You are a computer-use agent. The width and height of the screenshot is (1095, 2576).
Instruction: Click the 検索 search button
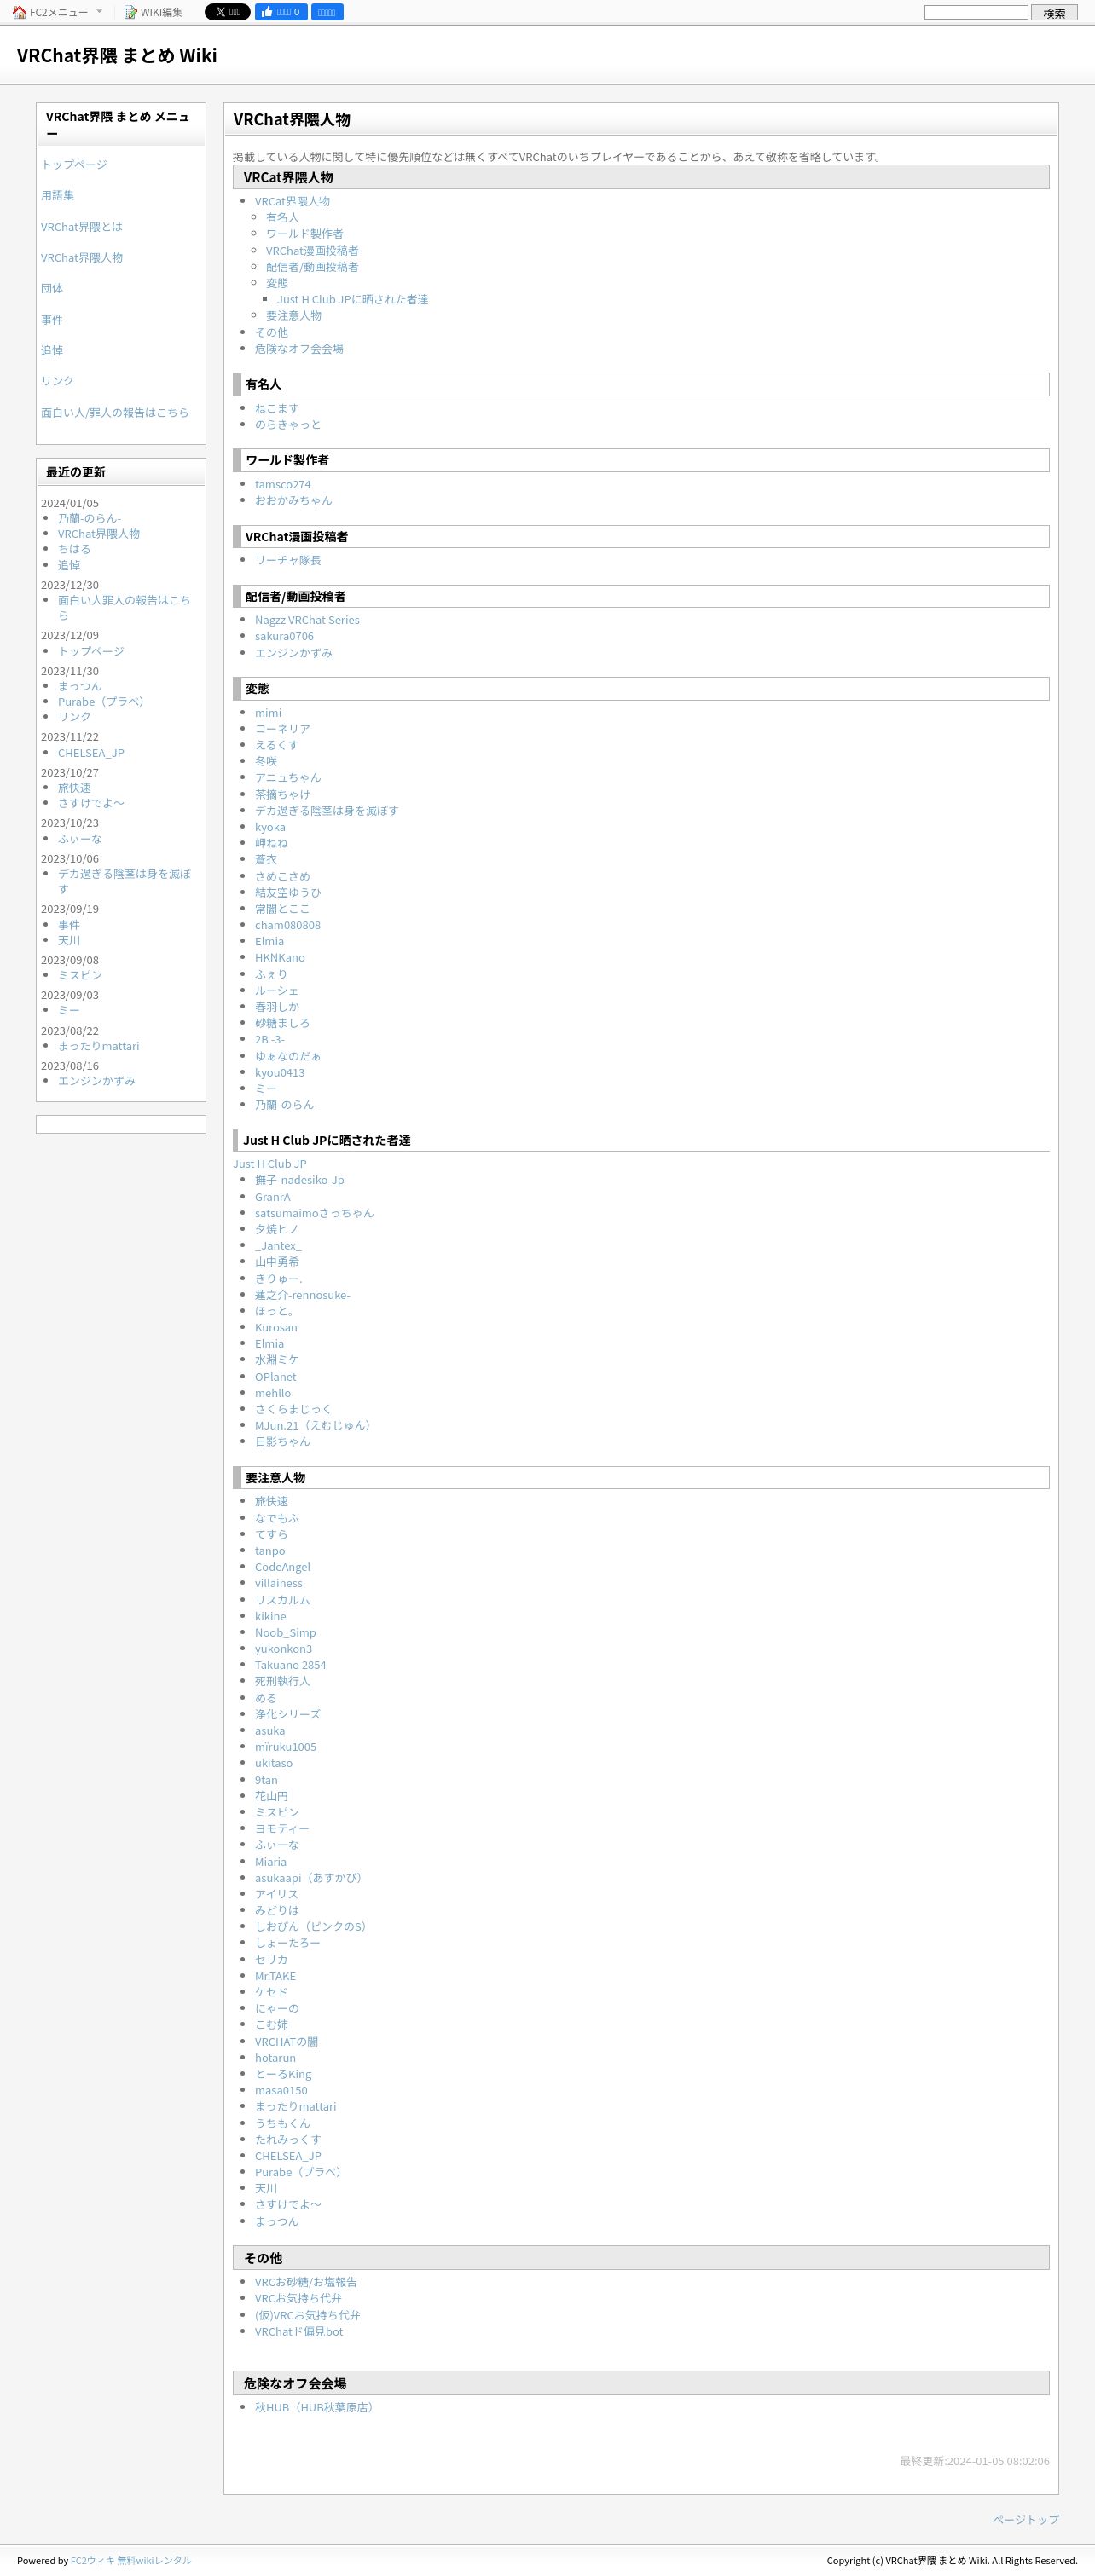click(x=1054, y=13)
